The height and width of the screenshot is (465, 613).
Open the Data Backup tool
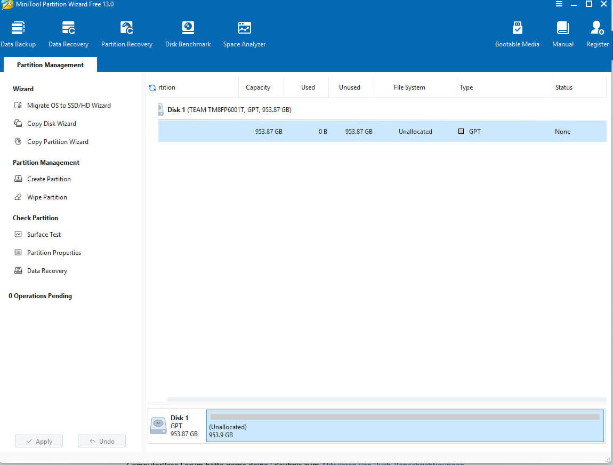tap(18, 34)
